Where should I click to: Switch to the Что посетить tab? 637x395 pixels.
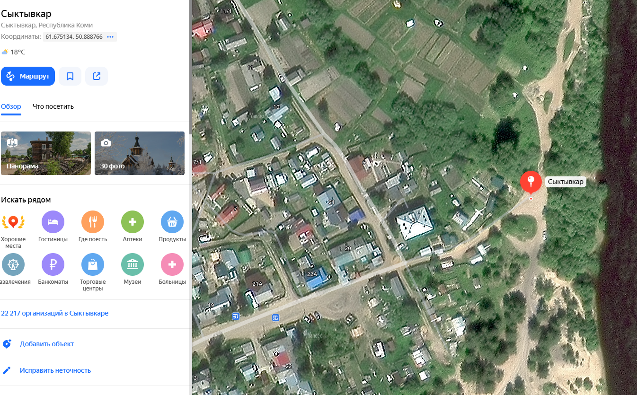click(x=53, y=106)
